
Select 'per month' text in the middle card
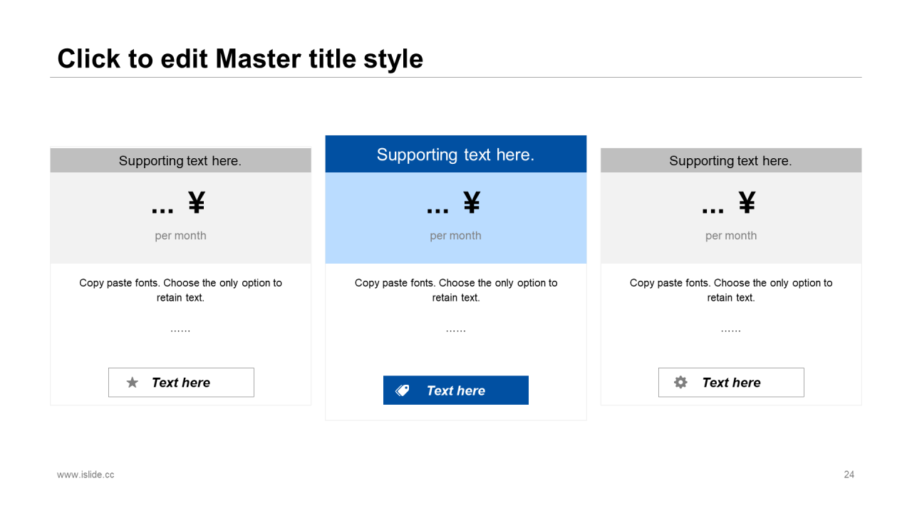[x=455, y=236]
